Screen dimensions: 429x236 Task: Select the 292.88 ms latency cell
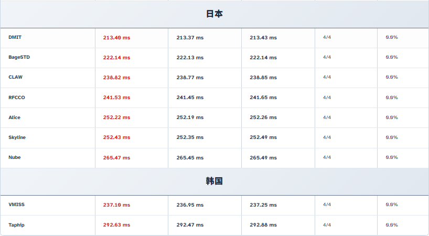point(263,224)
